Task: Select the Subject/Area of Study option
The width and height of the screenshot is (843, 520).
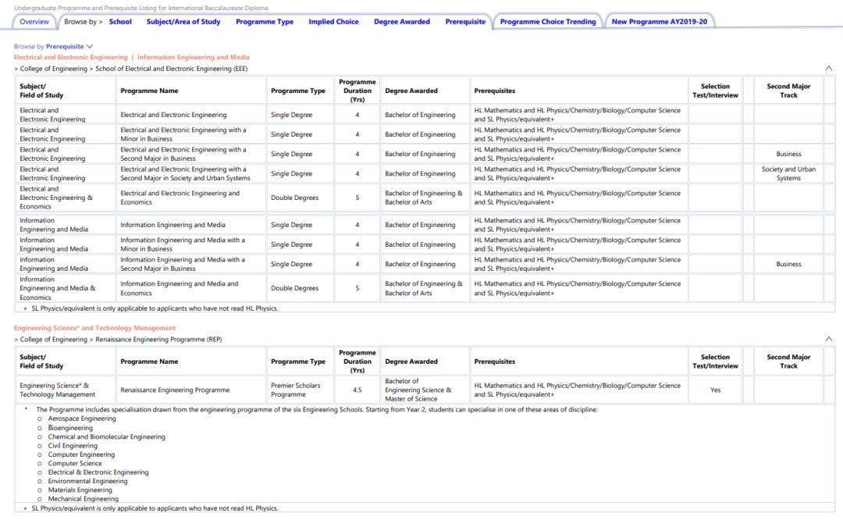Action: (183, 22)
